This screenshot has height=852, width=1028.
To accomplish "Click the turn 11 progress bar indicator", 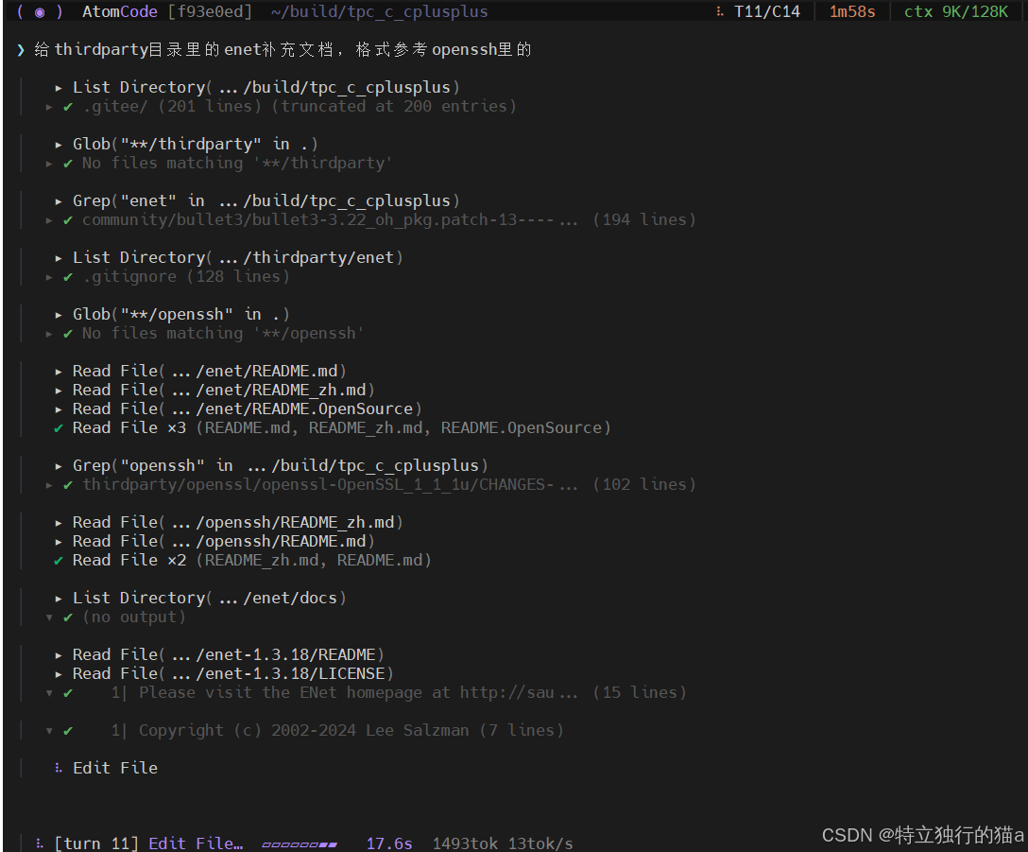I will pos(300,844).
